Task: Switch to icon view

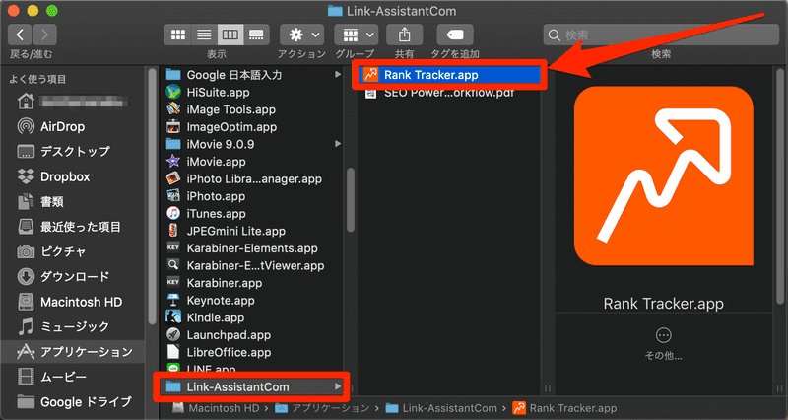Action: [178, 35]
